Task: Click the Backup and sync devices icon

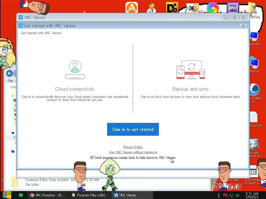Action: tap(191, 69)
